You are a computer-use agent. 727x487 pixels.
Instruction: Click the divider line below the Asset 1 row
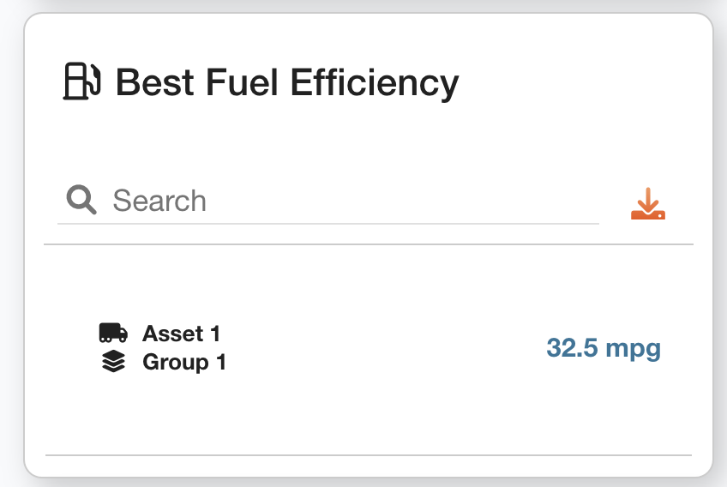(369, 454)
